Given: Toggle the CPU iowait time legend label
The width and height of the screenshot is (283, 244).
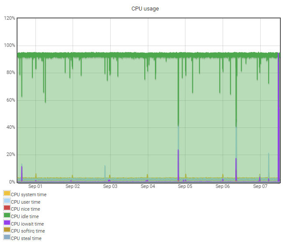Looking at the screenshot, I should pos(28,224).
